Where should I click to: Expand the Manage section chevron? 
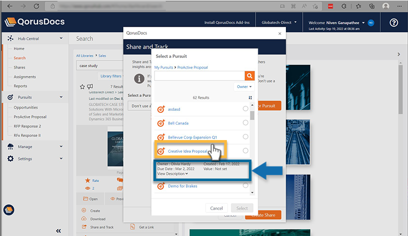point(61,147)
